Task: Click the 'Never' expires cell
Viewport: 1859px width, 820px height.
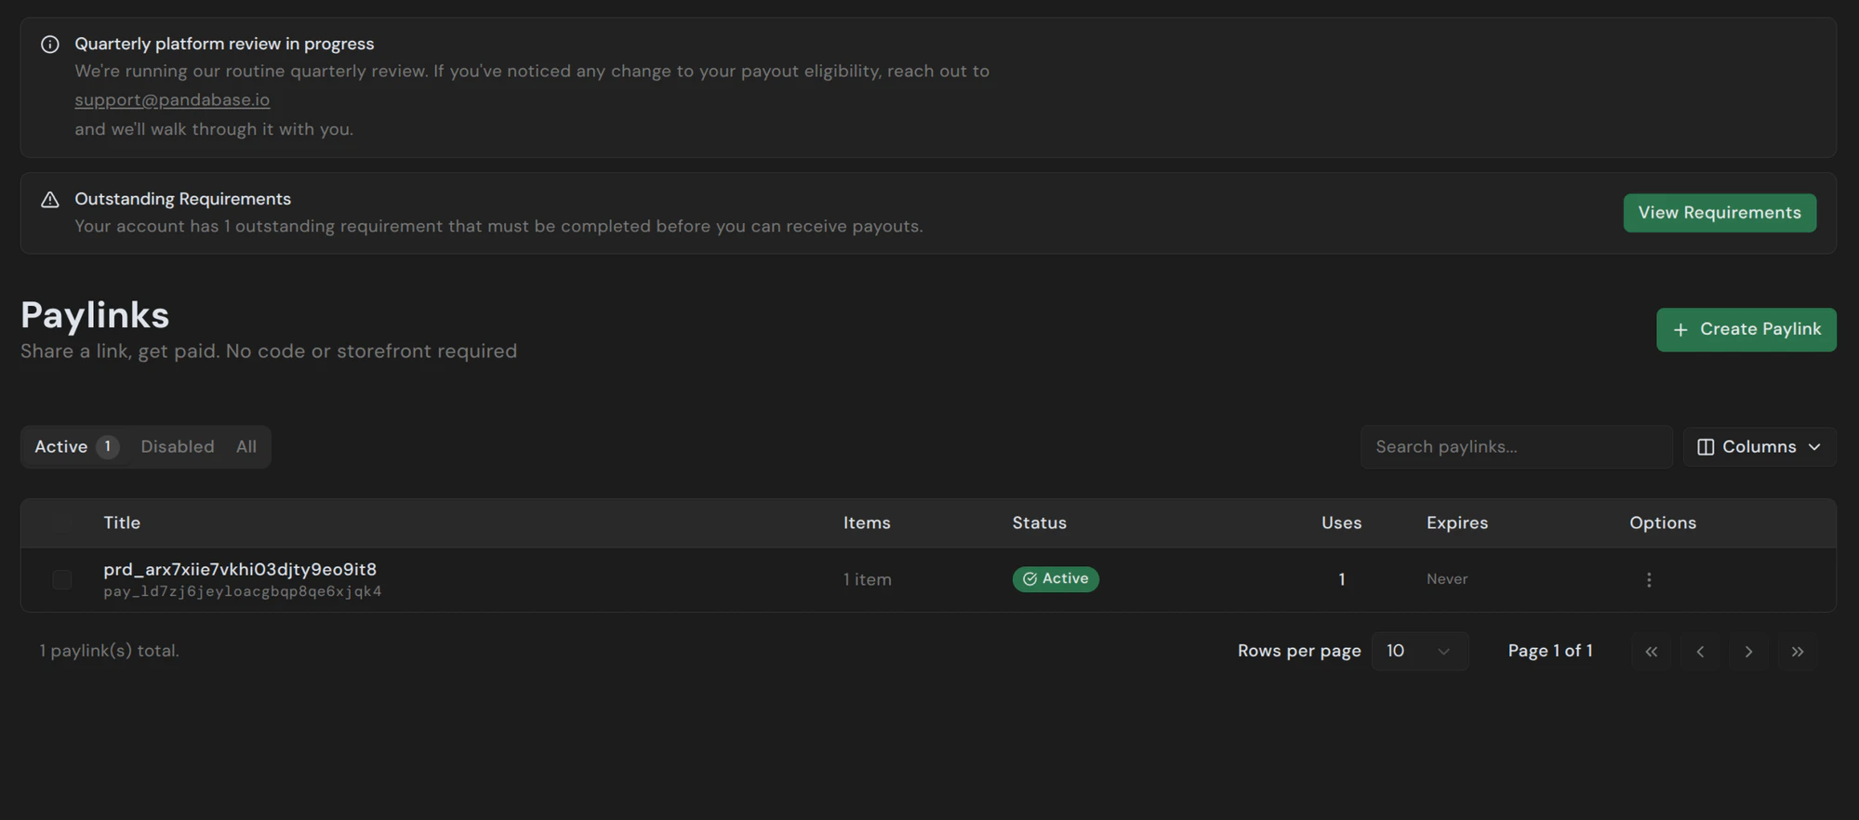Action: 1447,579
